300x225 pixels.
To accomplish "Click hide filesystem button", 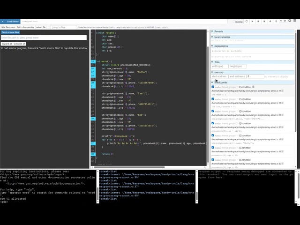I will tap(8, 27).
